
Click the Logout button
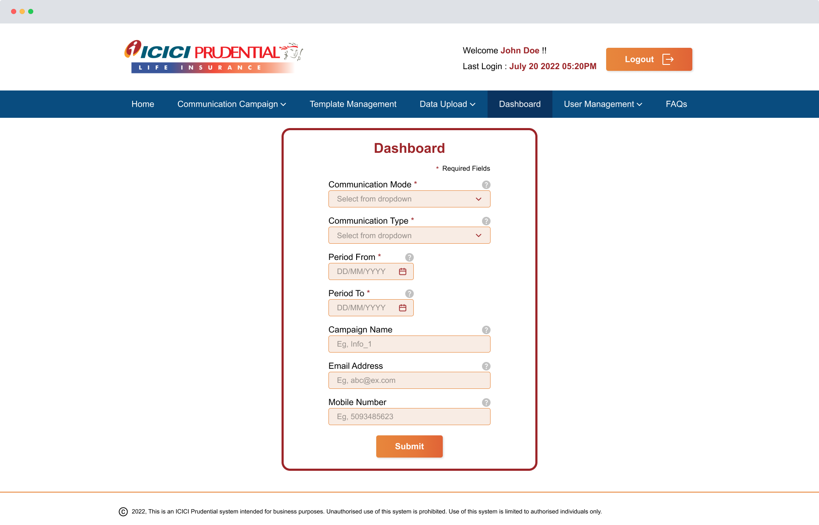coord(650,58)
